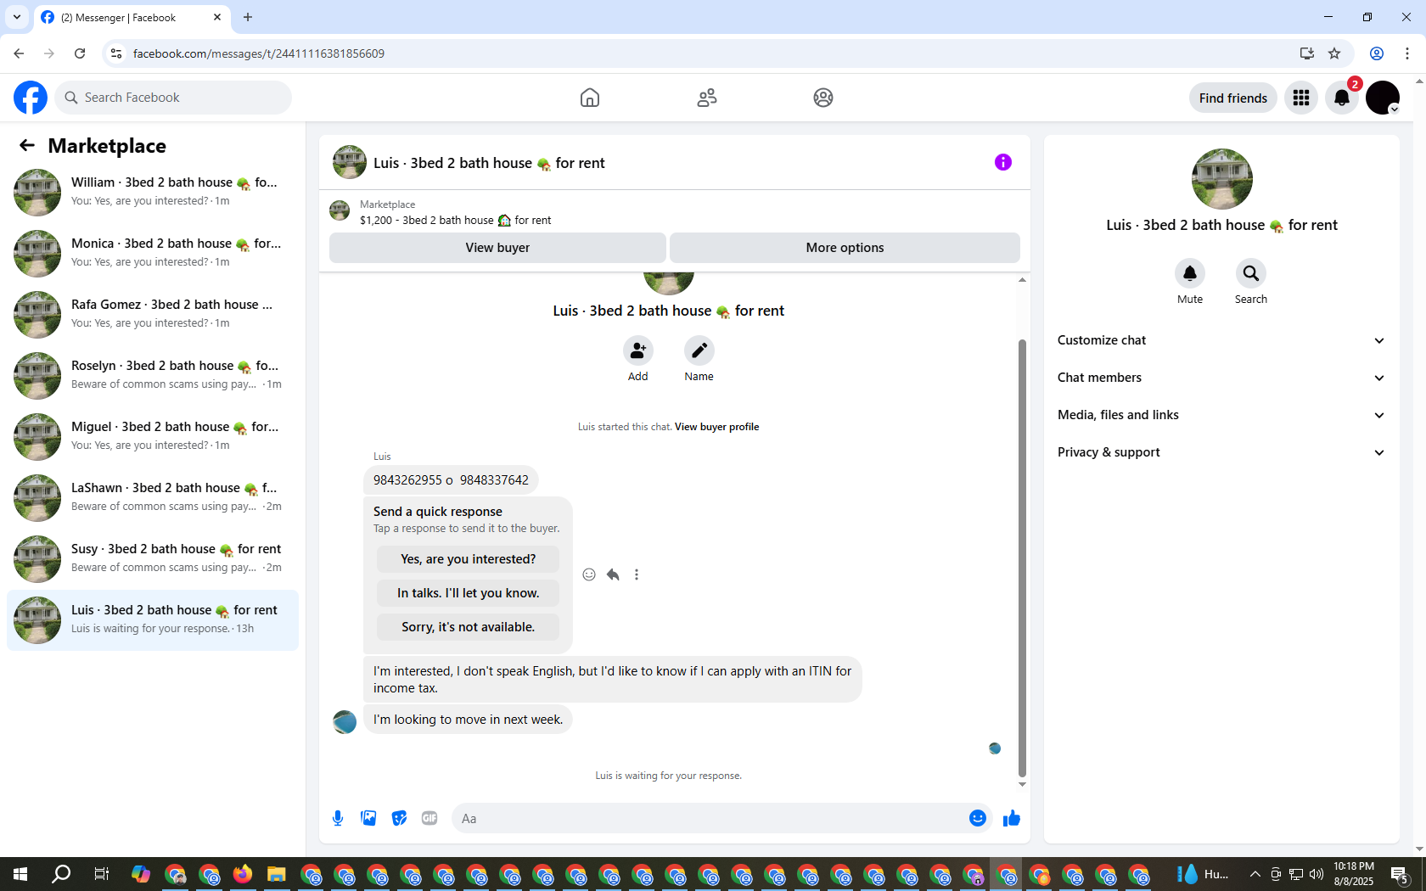The image size is (1426, 891).
Task: Open the View buyer profile link
Action: [x=716, y=427]
